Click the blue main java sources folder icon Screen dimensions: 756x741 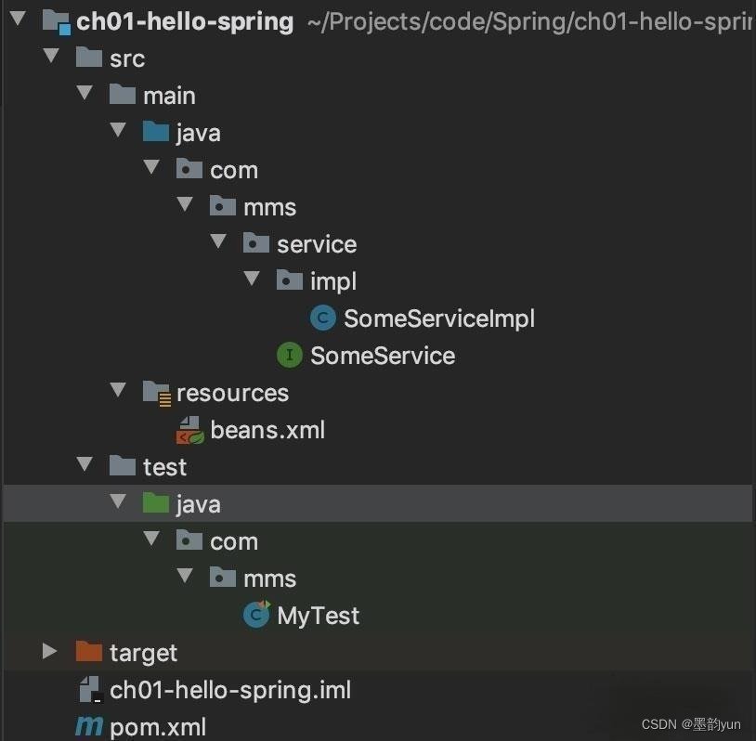pos(155,132)
